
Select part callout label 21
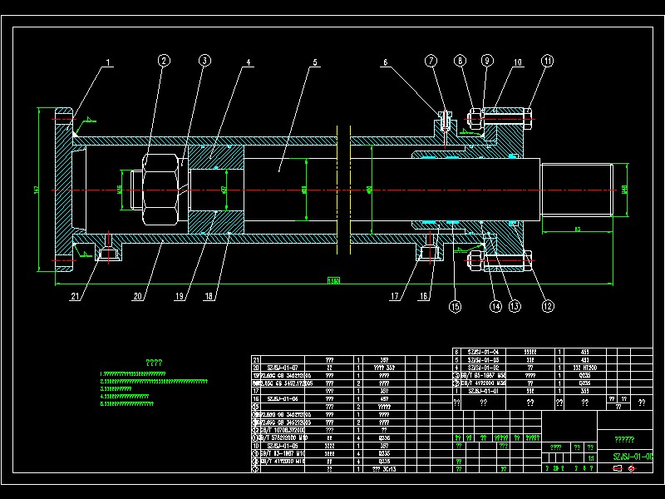click(x=75, y=296)
